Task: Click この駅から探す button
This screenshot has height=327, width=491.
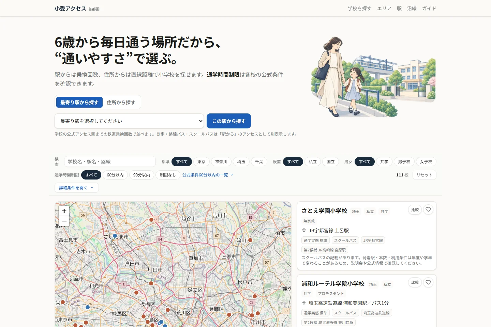Action: pyautogui.click(x=229, y=121)
